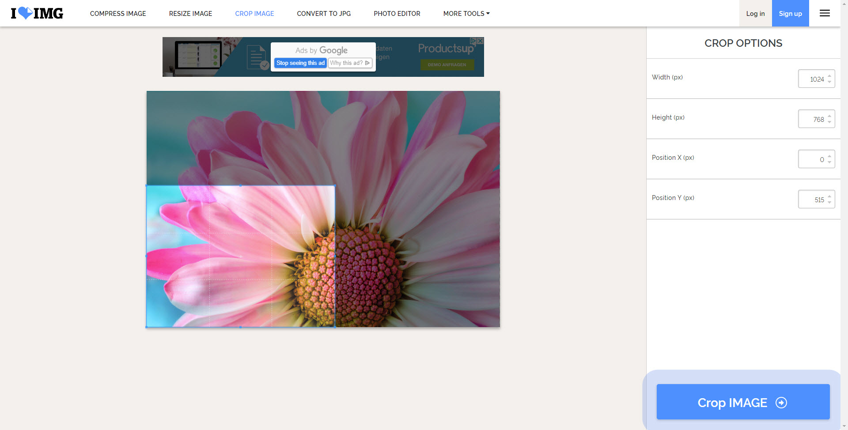Click inside the Width (px) input field
The height and width of the screenshot is (430, 848).
(813, 79)
